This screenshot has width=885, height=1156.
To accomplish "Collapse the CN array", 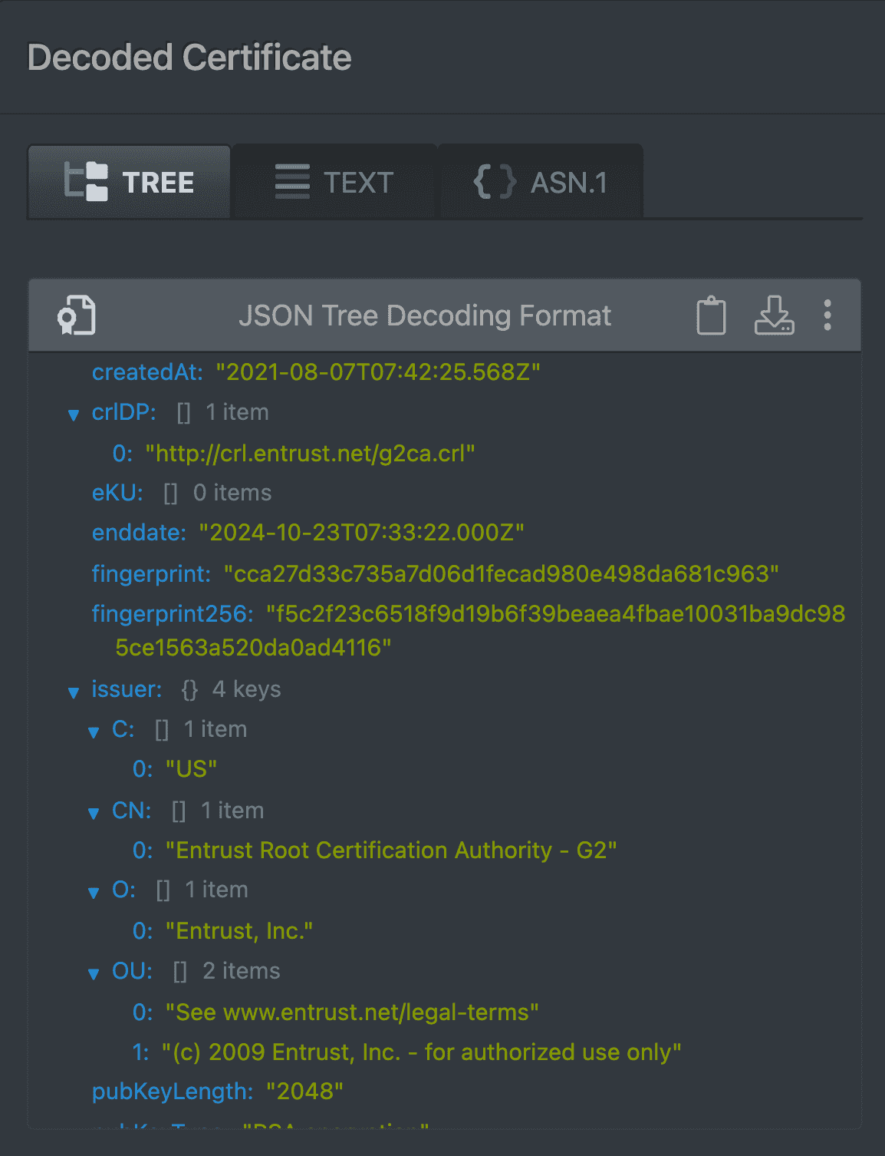I will [94, 813].
